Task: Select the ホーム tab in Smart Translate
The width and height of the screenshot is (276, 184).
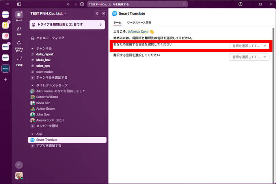Action: [117, 22]
